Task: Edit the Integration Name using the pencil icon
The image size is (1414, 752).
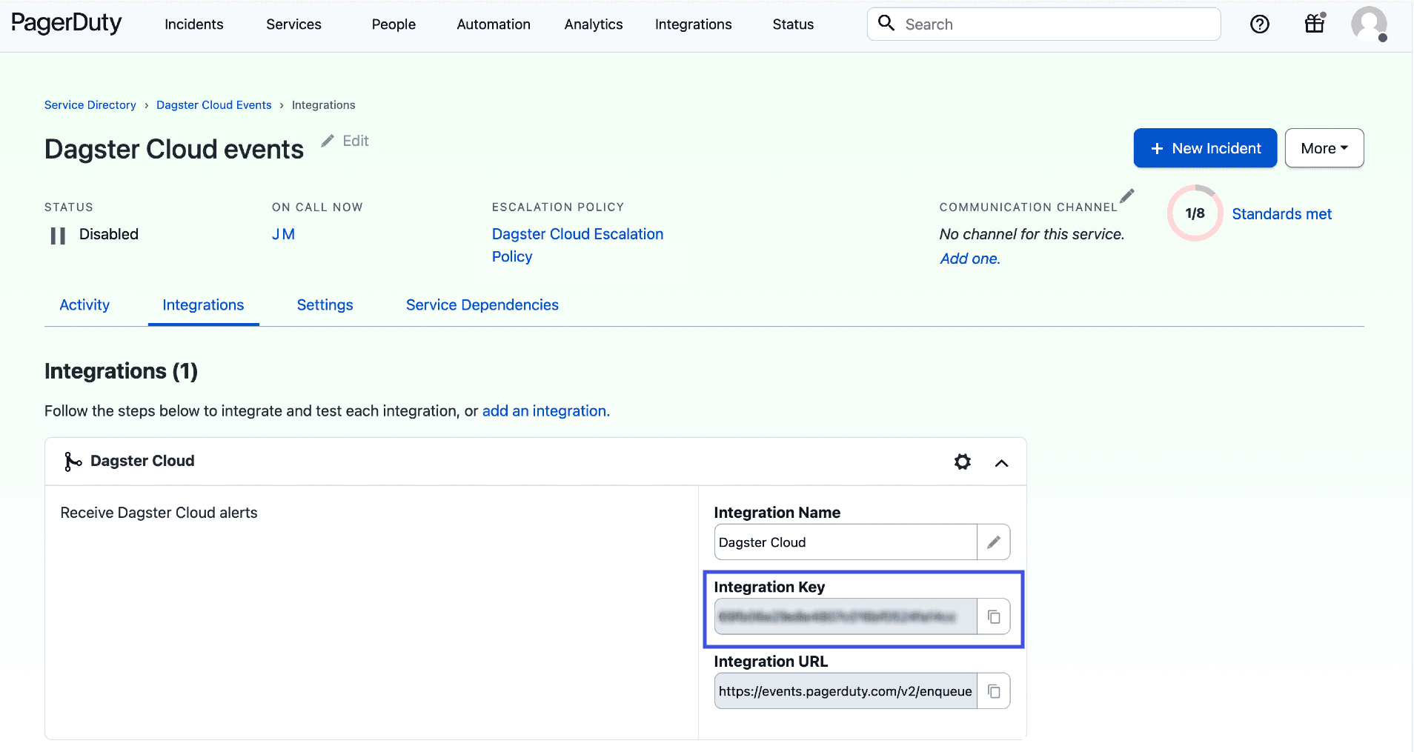Action: pos(995,542)
